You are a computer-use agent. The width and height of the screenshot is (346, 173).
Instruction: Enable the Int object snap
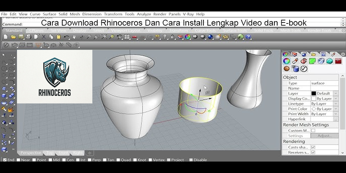pyautogui.click(x=78, y=160)
